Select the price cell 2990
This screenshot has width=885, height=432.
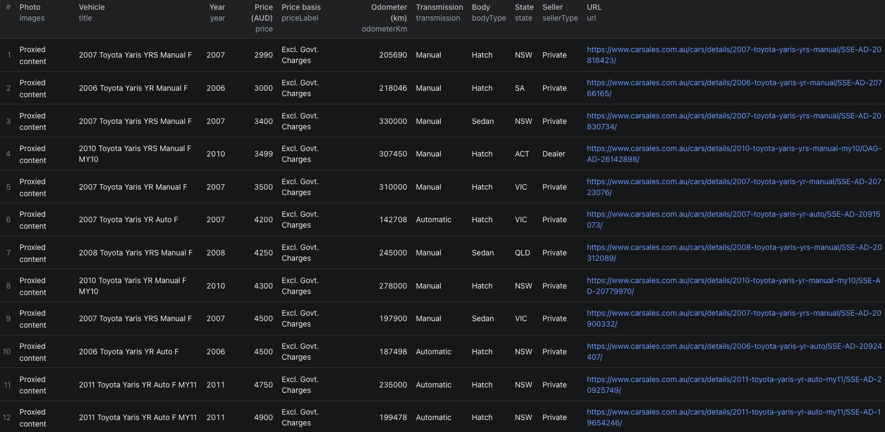tap(263, 55)
